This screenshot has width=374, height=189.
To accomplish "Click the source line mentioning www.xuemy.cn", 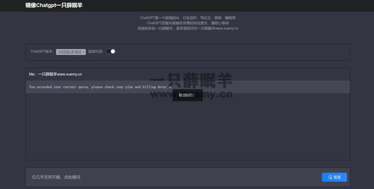I will 188,28.
